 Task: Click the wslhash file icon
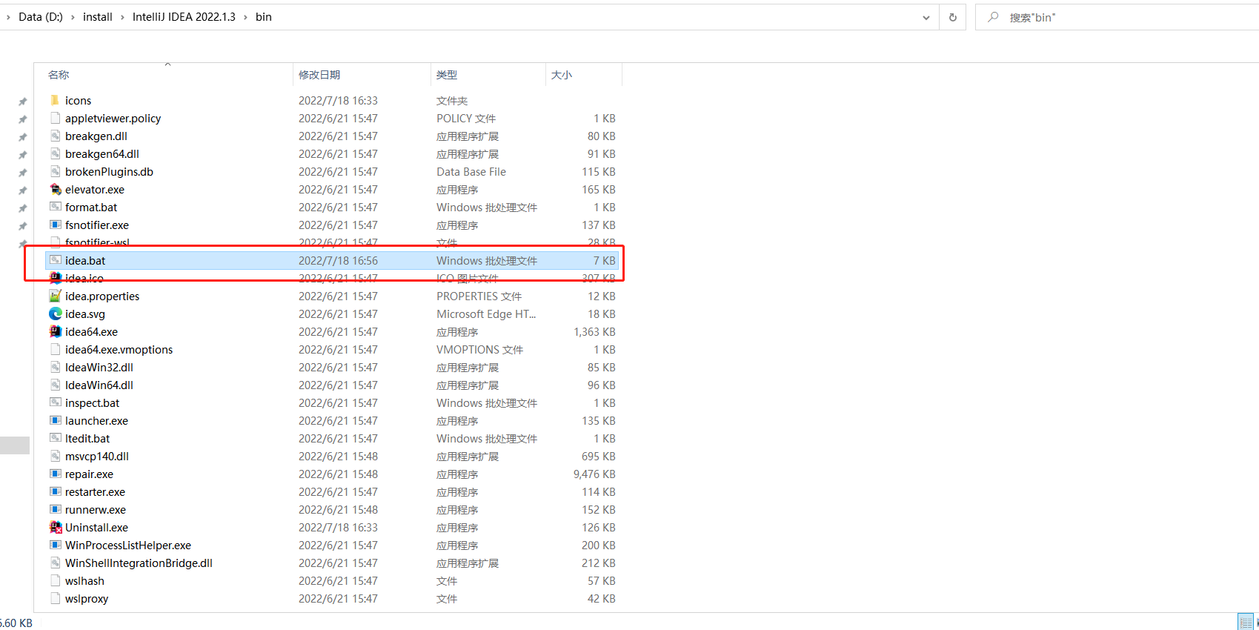pyautogui.click(x=55, y=580)
